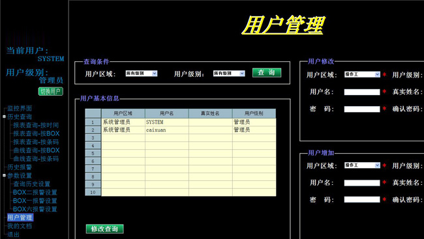Open 报表查询-按时间 in the sidebar
Image resolution: width=424 pixels, height=239 pixels.
point(36,125)
